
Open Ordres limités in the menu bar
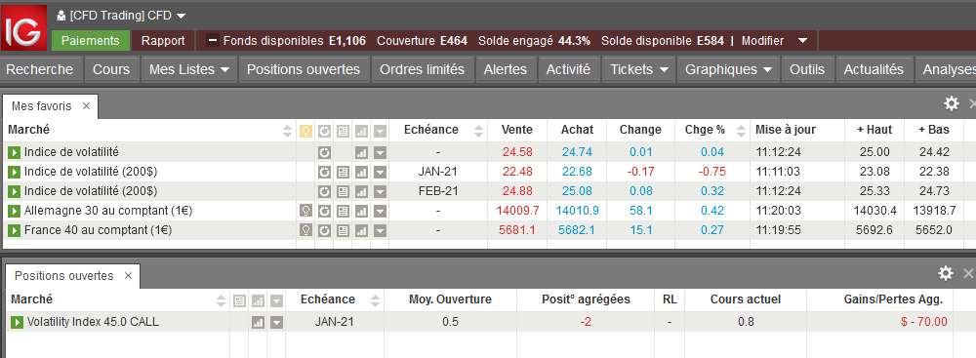[422, 69]
